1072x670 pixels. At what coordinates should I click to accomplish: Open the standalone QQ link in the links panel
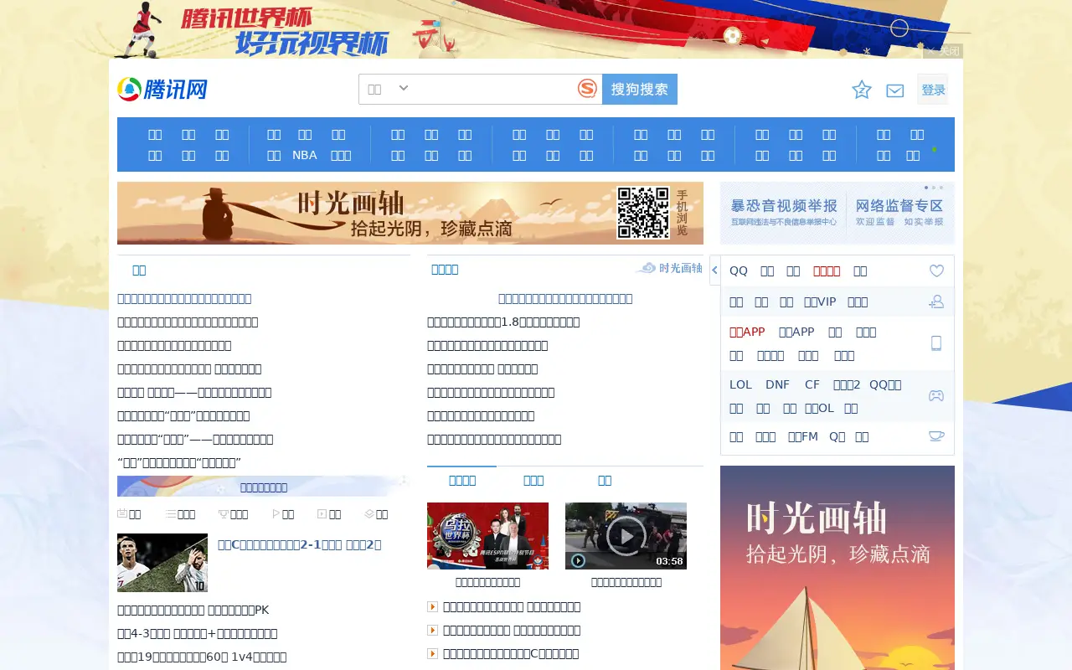coord(739,271)
